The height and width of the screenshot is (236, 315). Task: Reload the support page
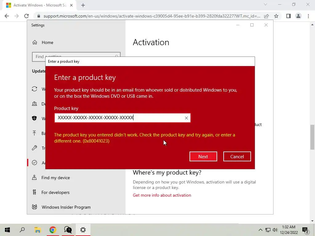click(26, 16)
